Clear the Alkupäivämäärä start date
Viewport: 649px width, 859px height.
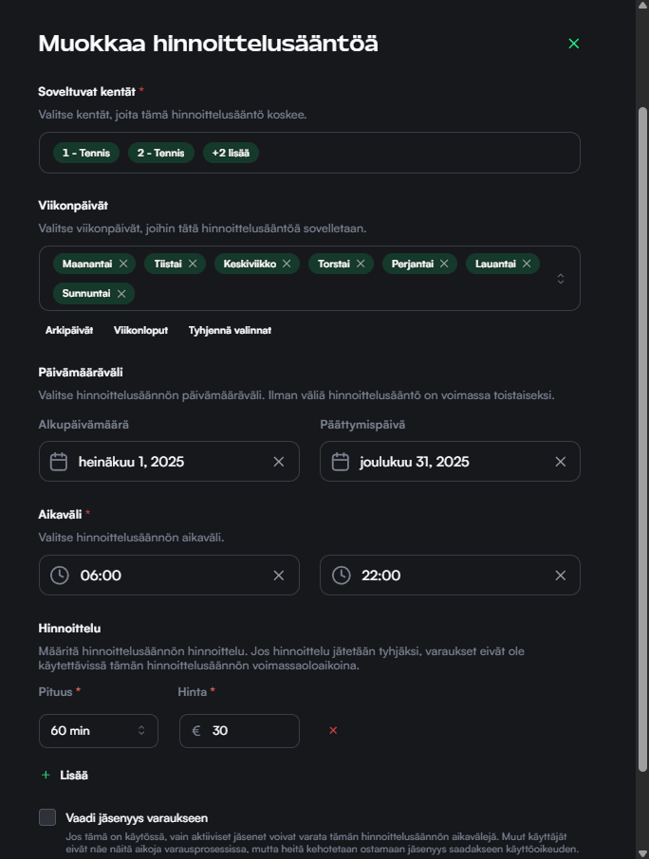tap(278, 462)
